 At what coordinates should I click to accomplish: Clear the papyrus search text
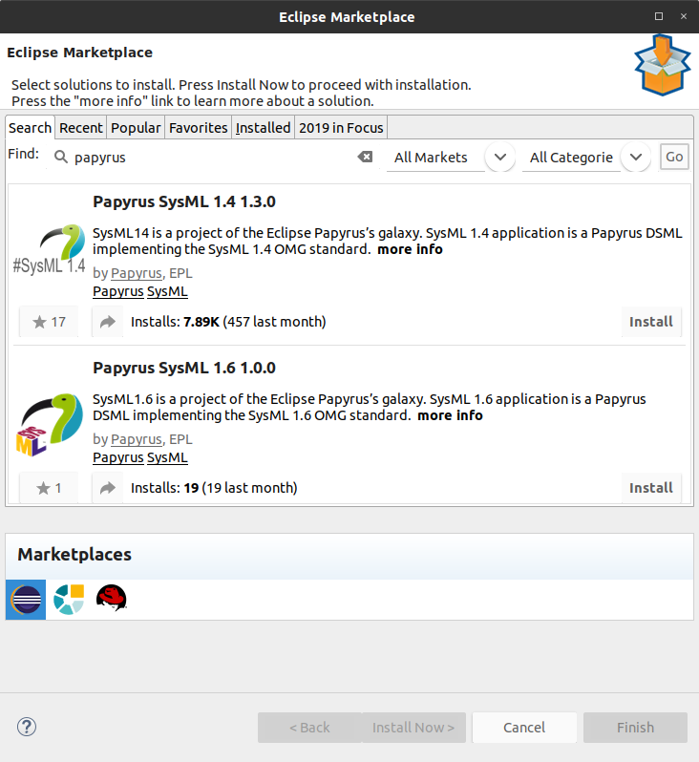point(365,157)
